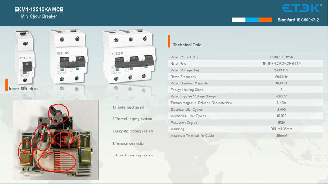This screenshot has width=328, height=184.
Task: Click the '63,80,100,125A' value cell
Action: tap(281, 57)
